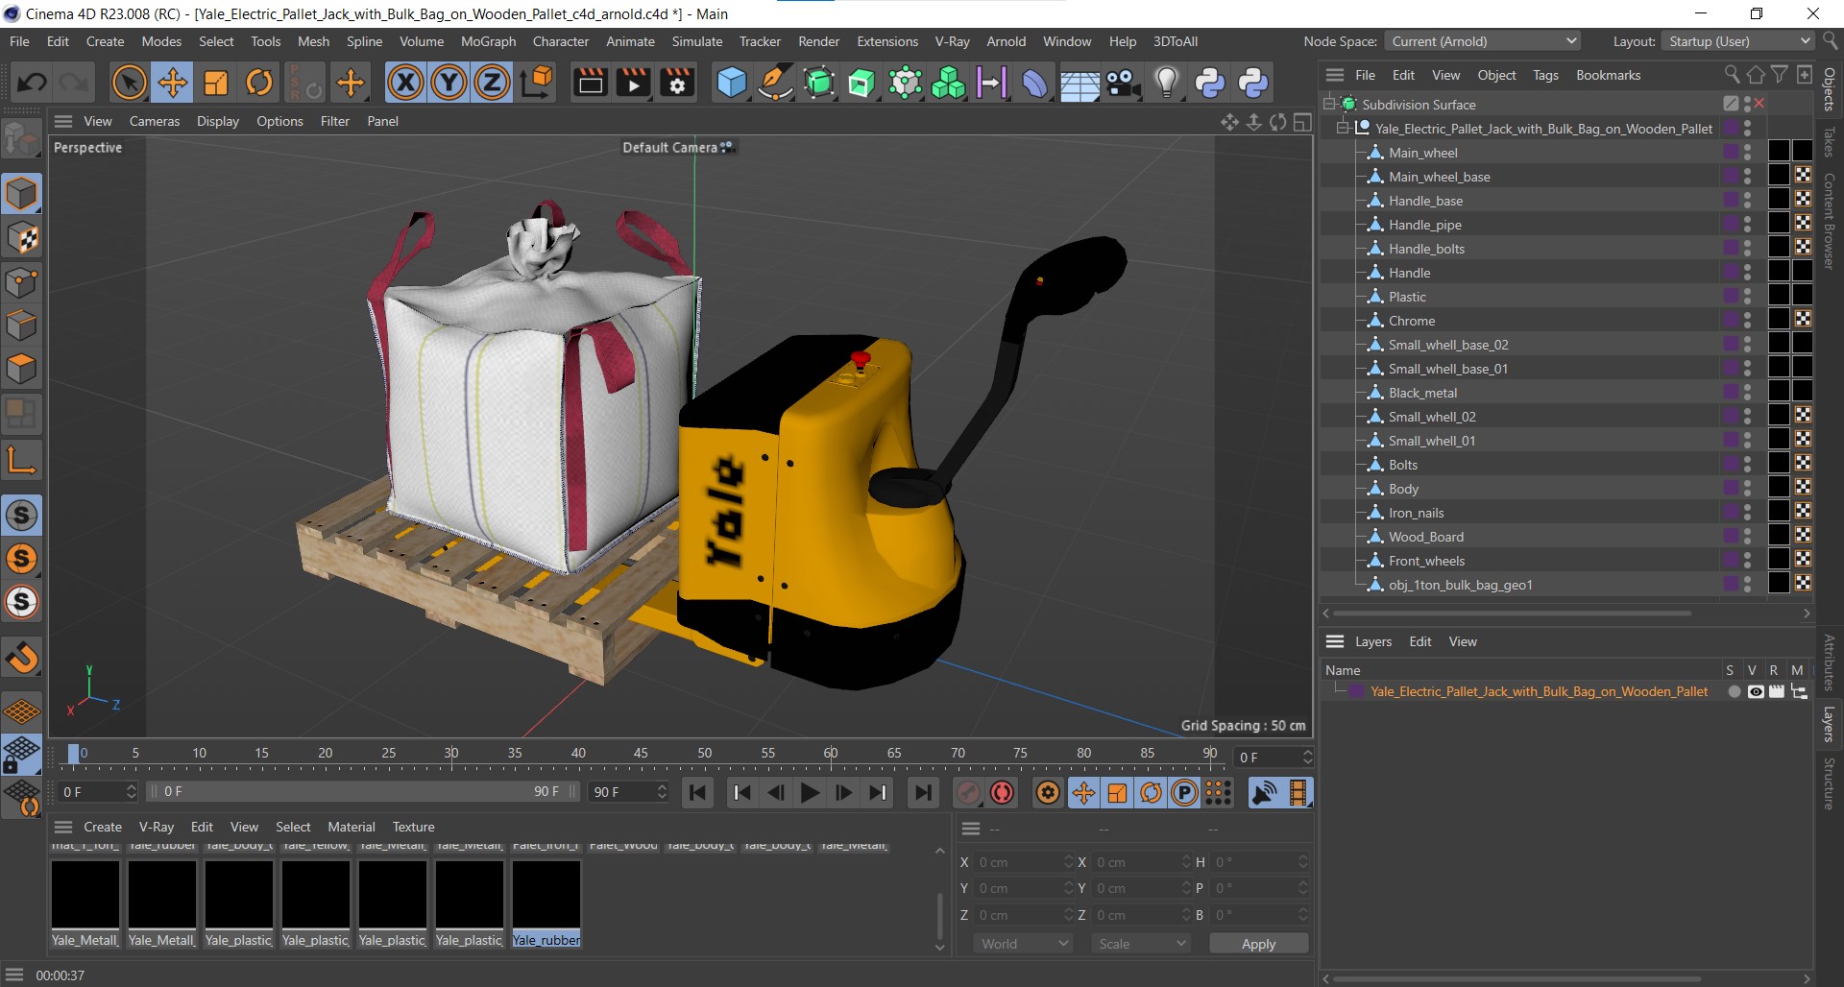The image size is (1844, 987).
Task: Toggle the Main_wheel visibility dots
Action: click(x=1747, y=152)
